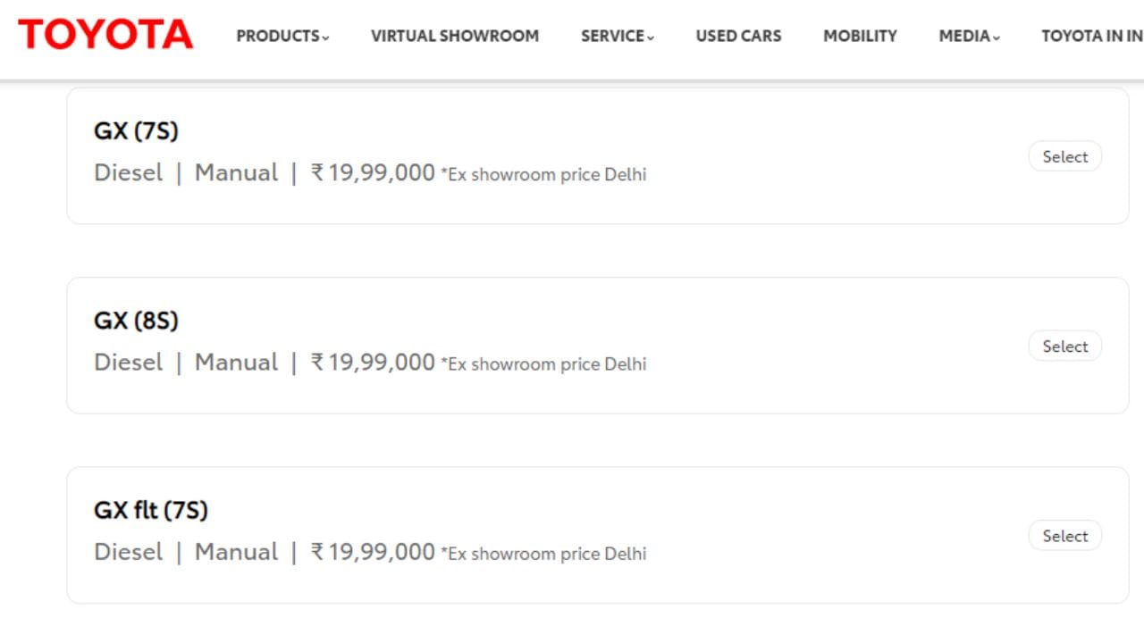Viewport: 1144px width, 643px height.
Task: Expand the Media dropdown
Action: 969,36
